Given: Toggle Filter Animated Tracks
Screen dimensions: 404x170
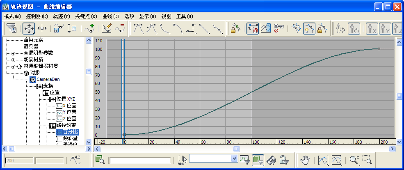Looking at the screenshot, I should (x=271, y=160).
